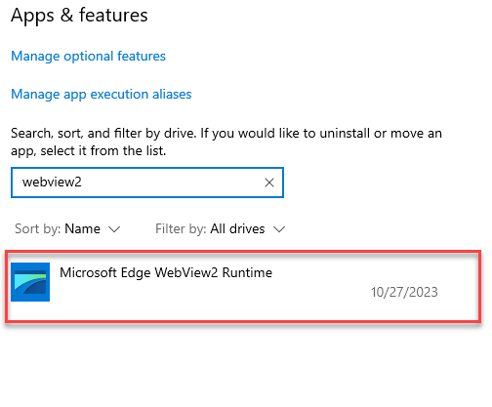The image size is (492, 407).
Task: Click the 10/27/2023 install date
Action: tap(404, 292)
